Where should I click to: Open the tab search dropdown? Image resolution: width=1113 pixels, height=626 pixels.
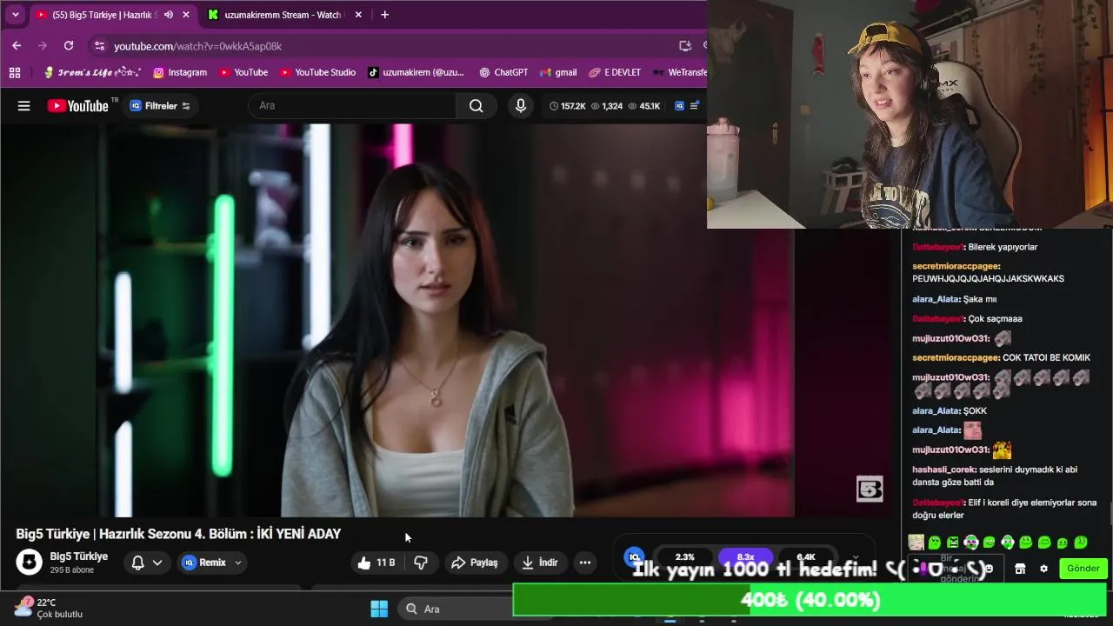(15, 15)
